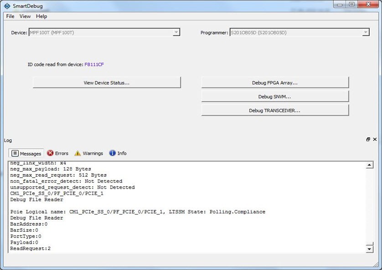This screenshot has height=270, width=382.
Task: Launch Debug TRANSCEIVER window
Action: point(275,110)
